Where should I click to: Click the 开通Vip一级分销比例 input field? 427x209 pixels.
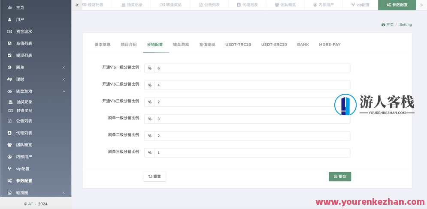[x=252, y=68]
